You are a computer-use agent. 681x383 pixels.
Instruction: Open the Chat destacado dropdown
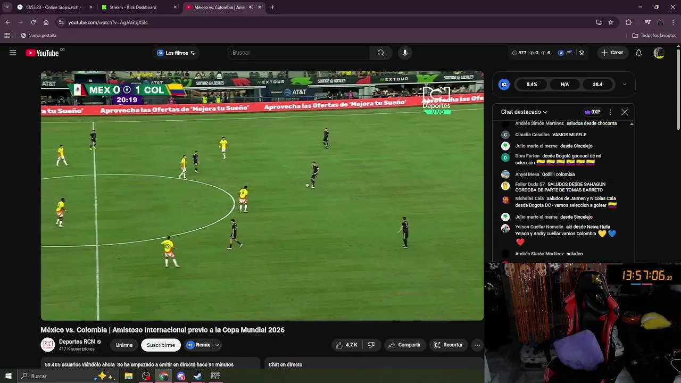tap(524, 112)
